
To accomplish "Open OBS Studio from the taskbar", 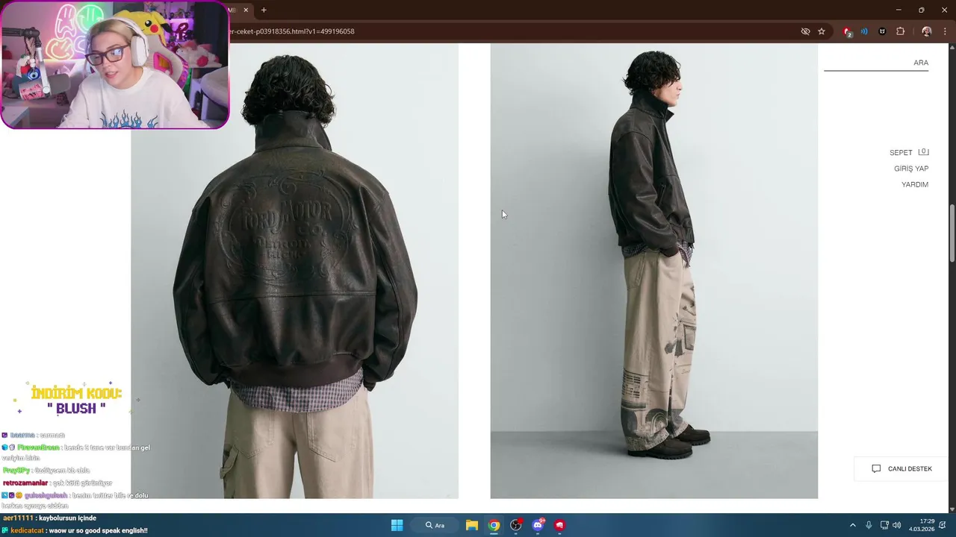I will pos(515,525).
